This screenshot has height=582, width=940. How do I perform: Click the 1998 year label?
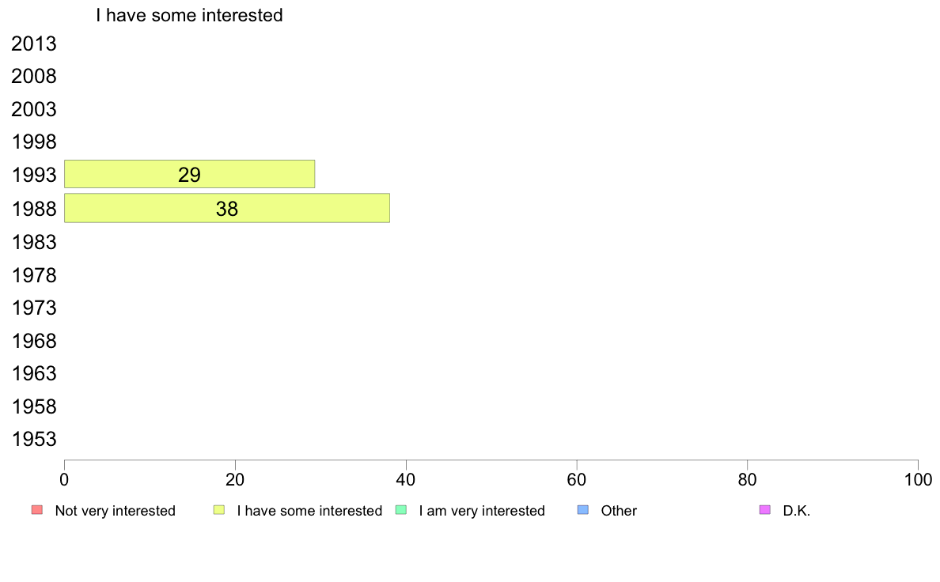coord(33,142)
